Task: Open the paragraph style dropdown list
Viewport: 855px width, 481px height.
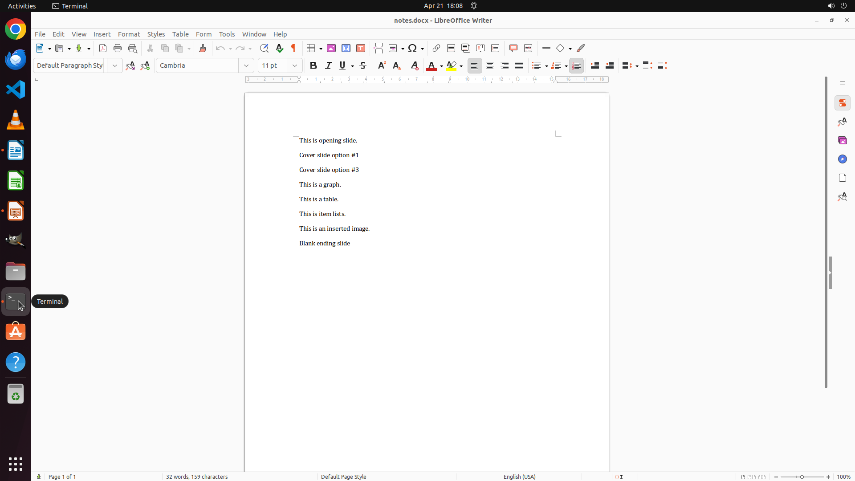Action: pyautogui.click(x=115, y=65)
